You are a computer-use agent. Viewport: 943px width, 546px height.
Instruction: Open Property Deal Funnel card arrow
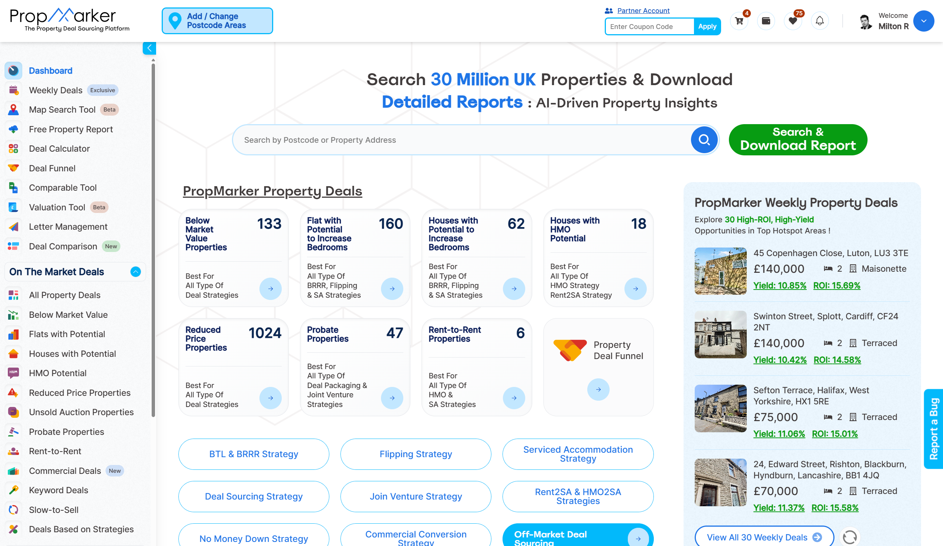[x=598, y=390]
